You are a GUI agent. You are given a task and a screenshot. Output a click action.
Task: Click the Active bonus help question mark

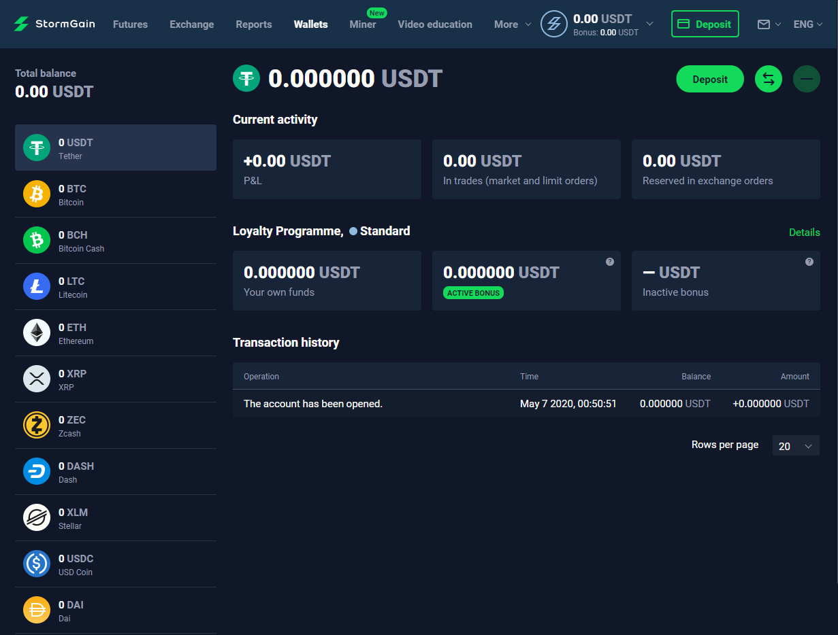(x=610, y=262)
